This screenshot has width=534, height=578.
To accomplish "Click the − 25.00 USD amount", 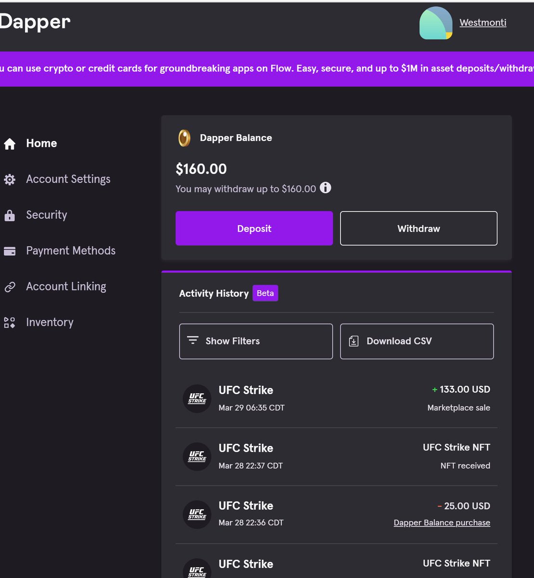I will [464, 506].
